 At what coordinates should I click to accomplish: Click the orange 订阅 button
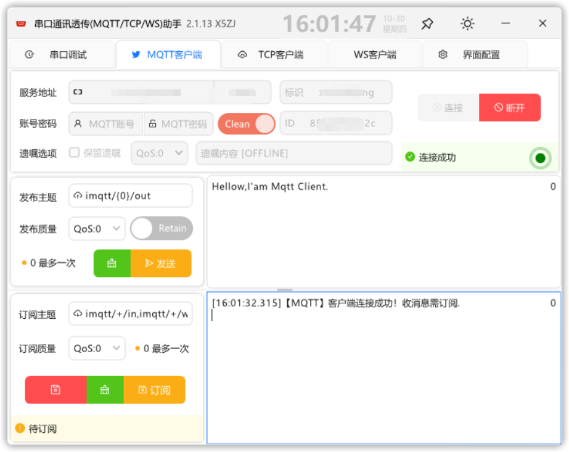pyautogui.click(x=155, y=390)
